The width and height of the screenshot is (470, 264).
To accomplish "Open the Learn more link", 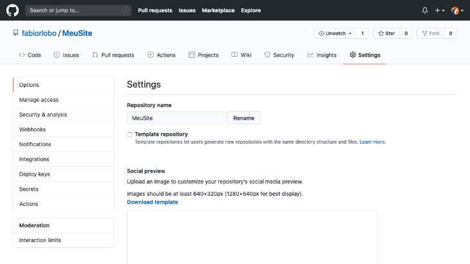I will coord(372,142).
